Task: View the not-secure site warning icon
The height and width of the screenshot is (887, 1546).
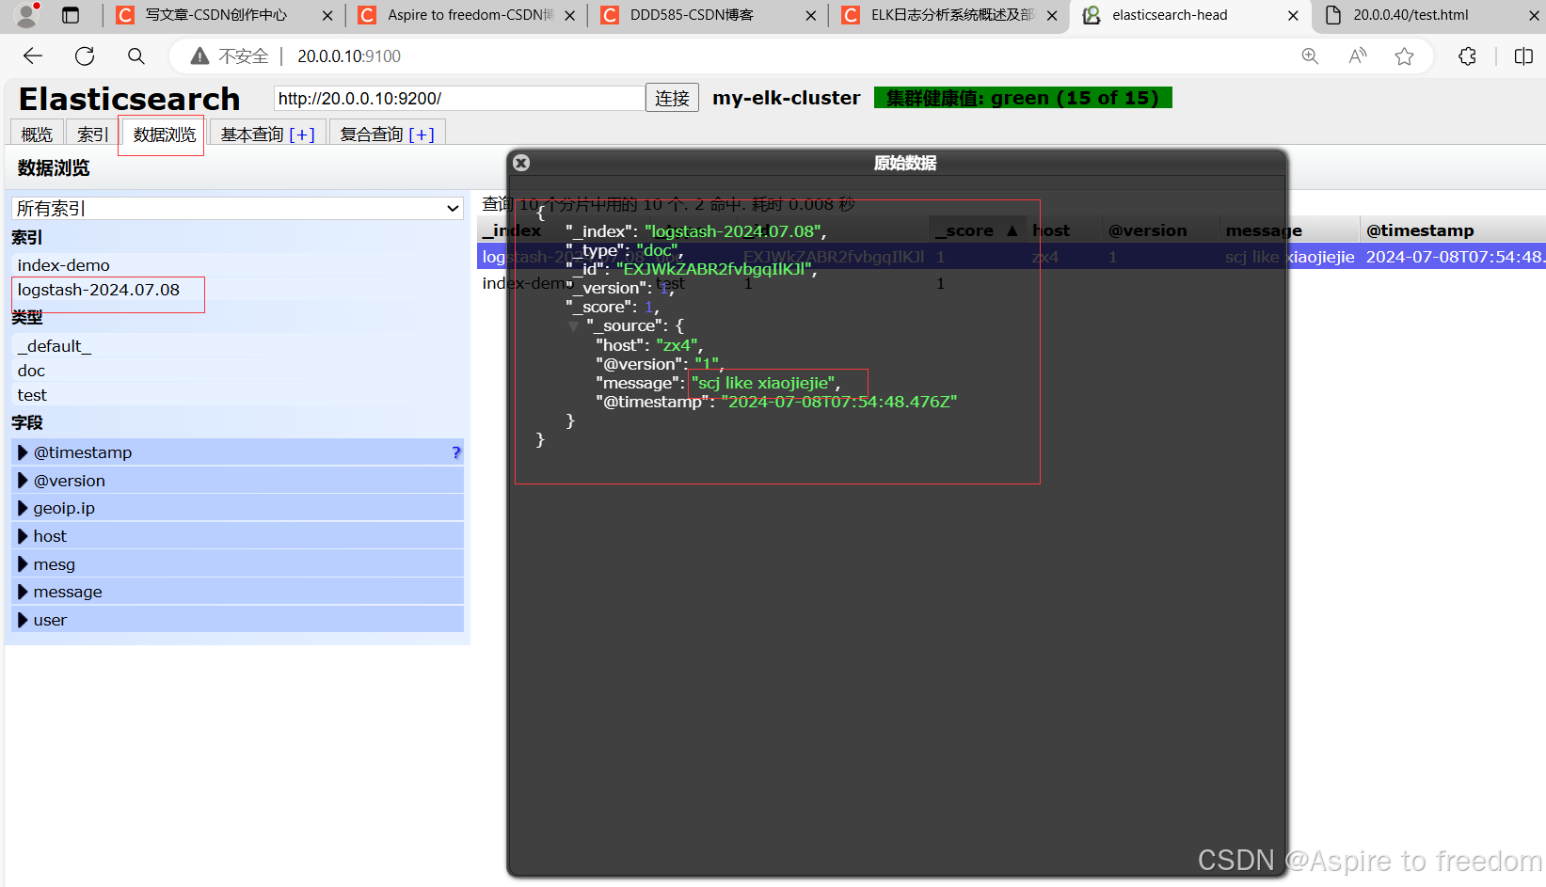Action: [199, 56]
